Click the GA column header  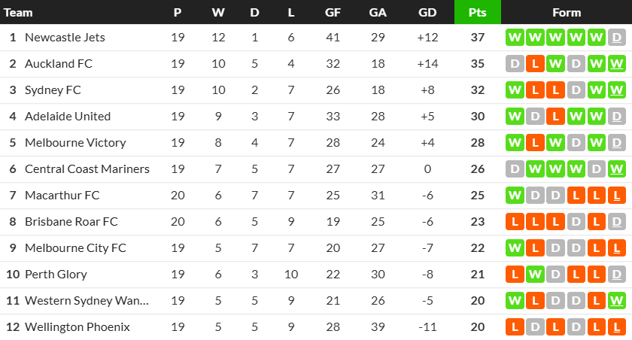click(378, 13)
